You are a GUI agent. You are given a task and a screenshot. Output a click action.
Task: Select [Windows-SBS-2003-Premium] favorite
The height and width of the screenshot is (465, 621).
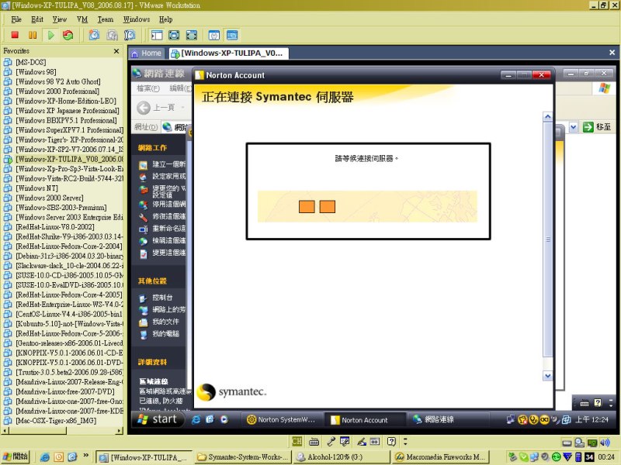61,208
